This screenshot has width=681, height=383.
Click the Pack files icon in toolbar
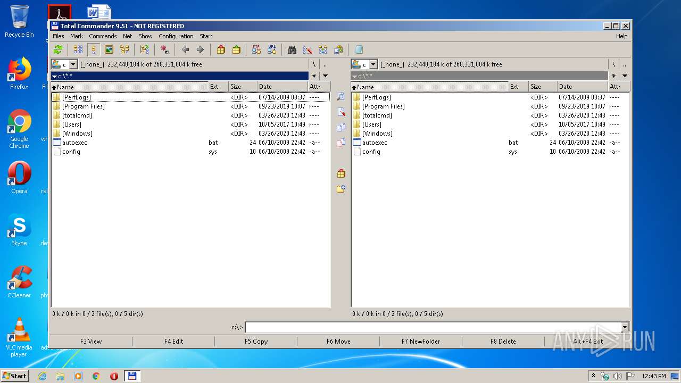click(x=221, y=49)
